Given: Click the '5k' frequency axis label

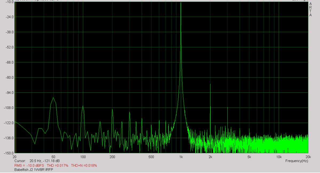Looking at the screenshot, I should (249, 157).
